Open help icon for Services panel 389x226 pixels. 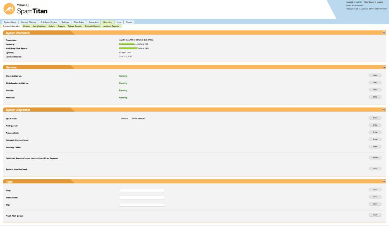click(x=384, y=67)
